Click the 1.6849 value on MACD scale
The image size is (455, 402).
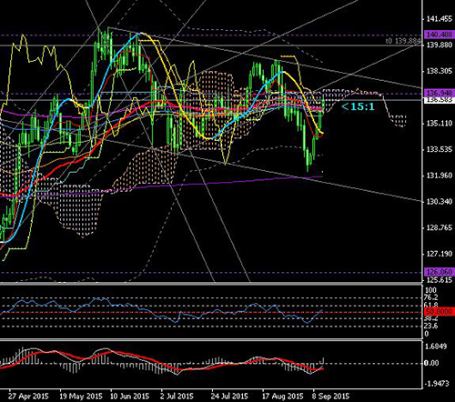tap(436, 347)
